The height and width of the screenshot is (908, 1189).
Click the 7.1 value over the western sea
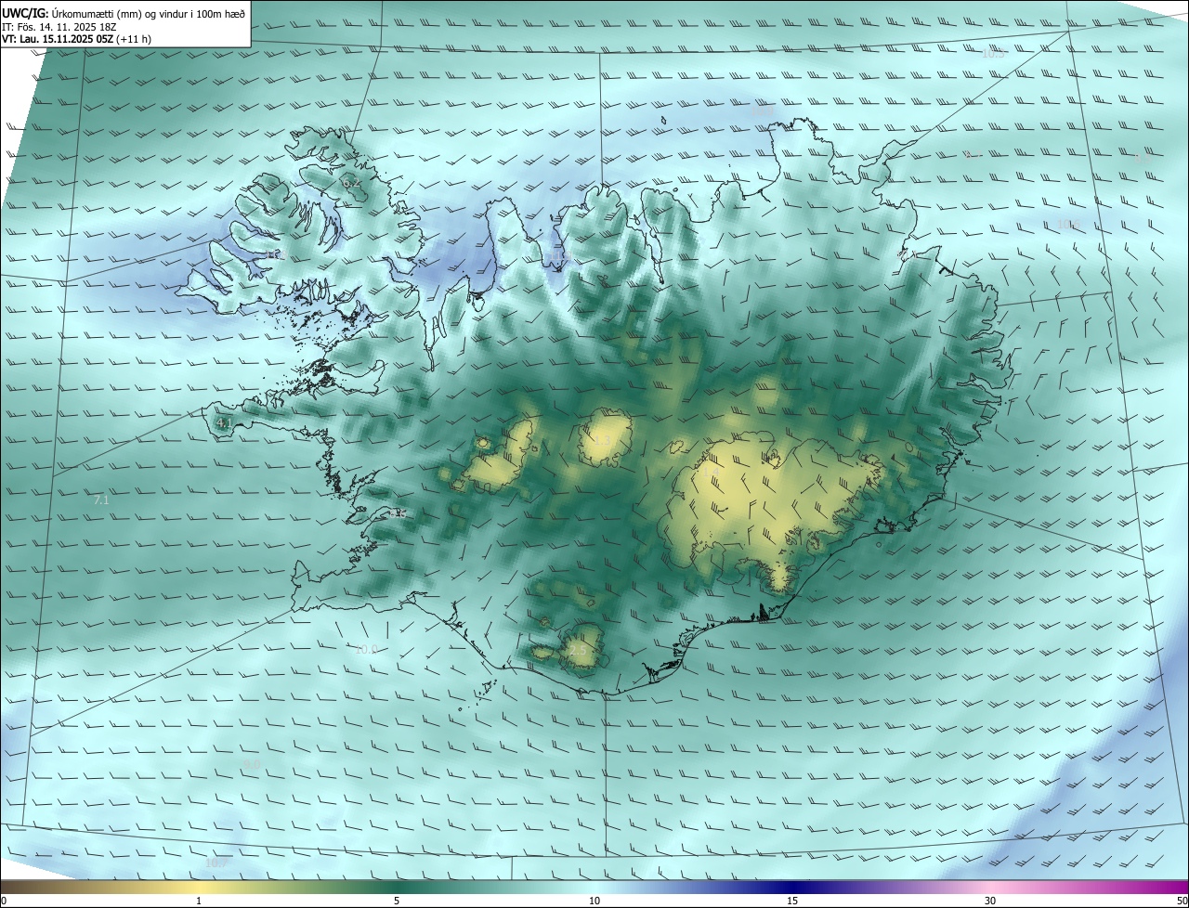[x=101, y=499]
